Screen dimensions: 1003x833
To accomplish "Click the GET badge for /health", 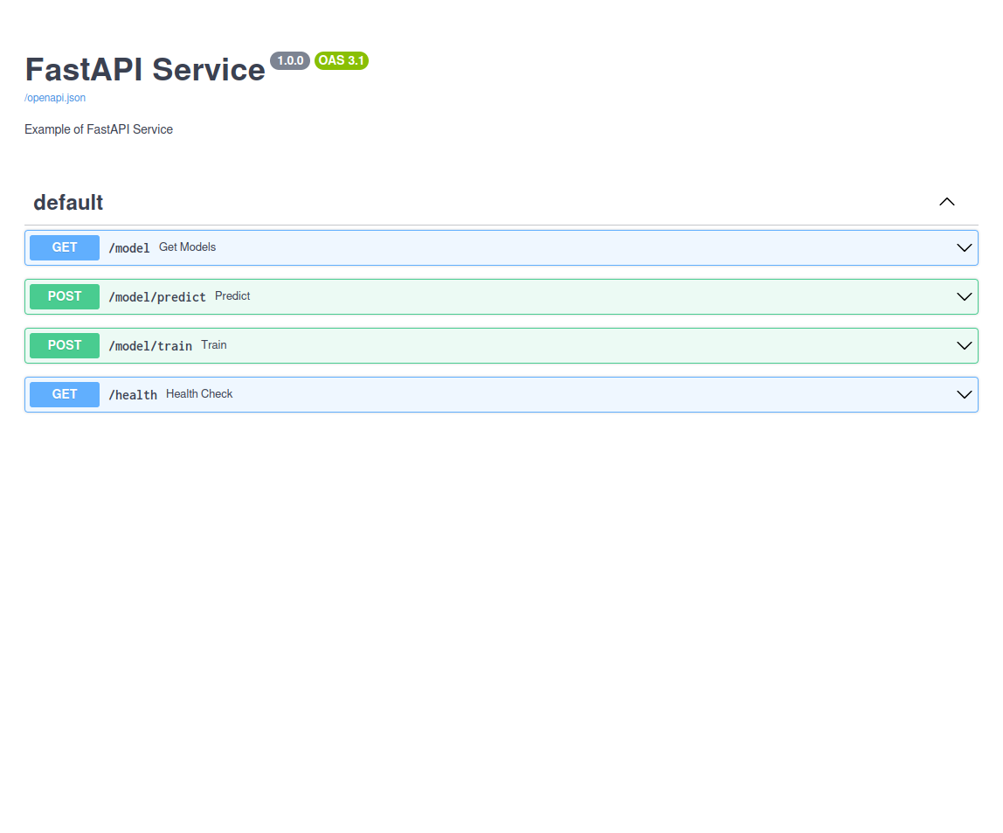I will click(x=65, y=395).
